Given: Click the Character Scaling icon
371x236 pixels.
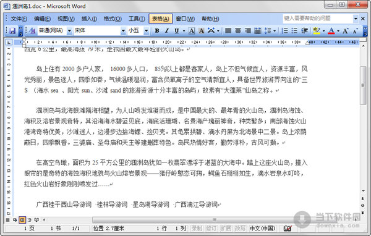Looking at the screenshot, I should tap(211, 30).
